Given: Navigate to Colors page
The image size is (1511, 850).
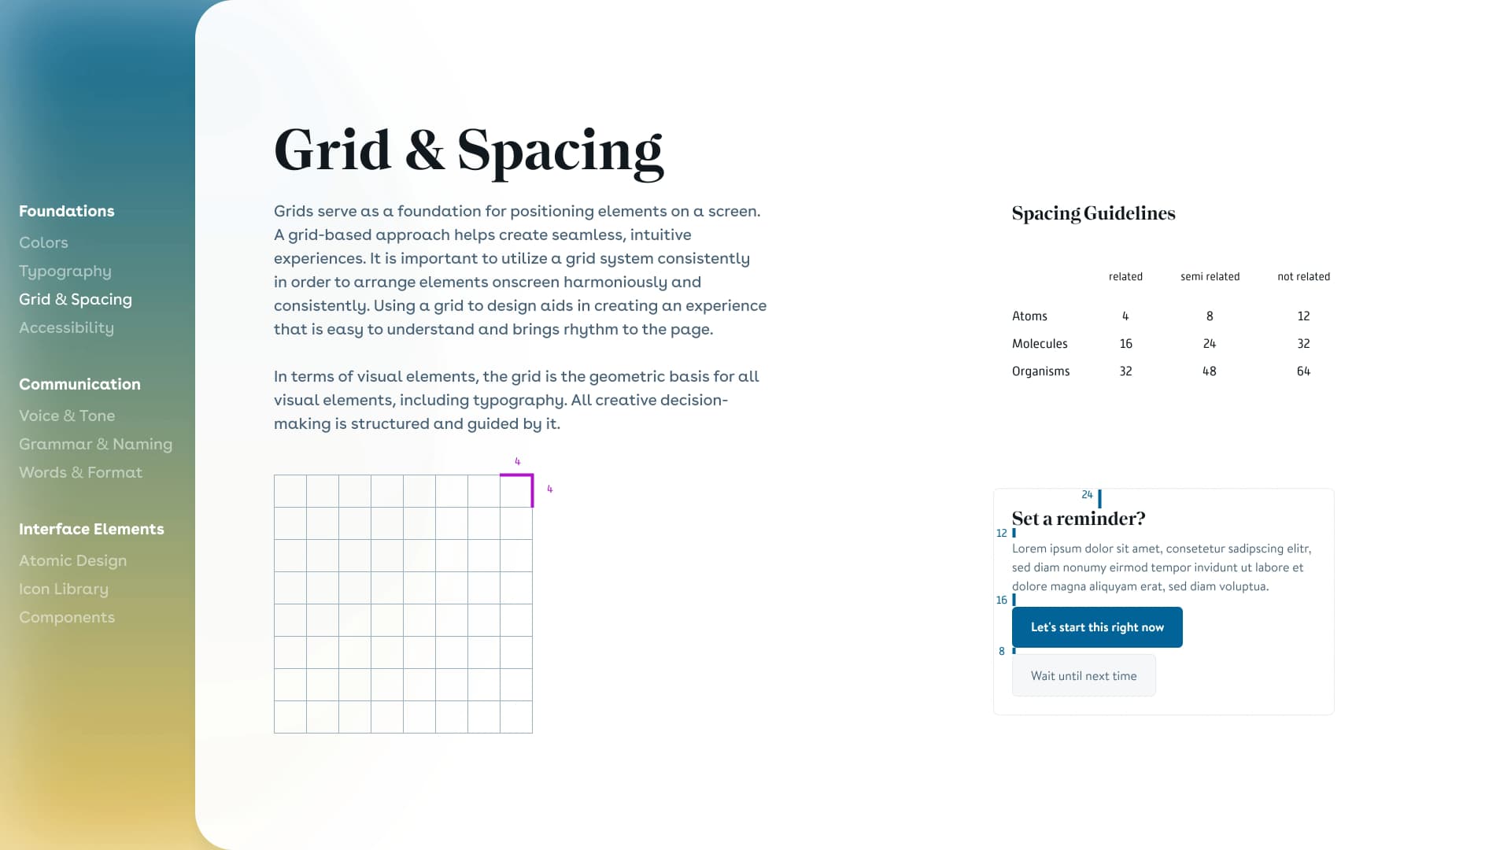Looking at the screenshot, I should coord(43,242).
